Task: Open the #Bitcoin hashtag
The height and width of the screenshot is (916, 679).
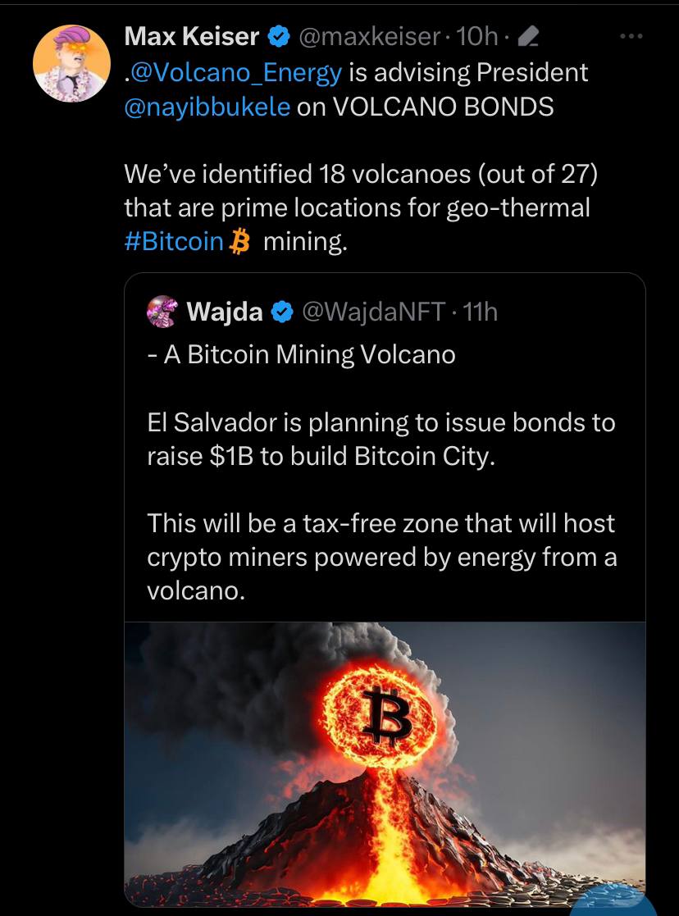Action: [174, 241]
